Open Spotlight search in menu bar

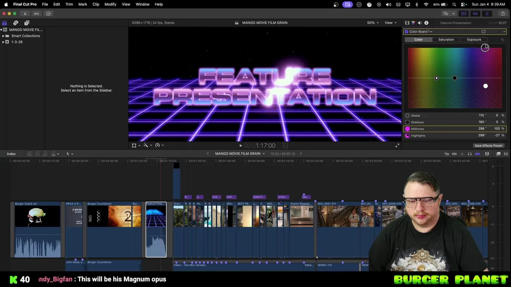[x=454, y=4]
